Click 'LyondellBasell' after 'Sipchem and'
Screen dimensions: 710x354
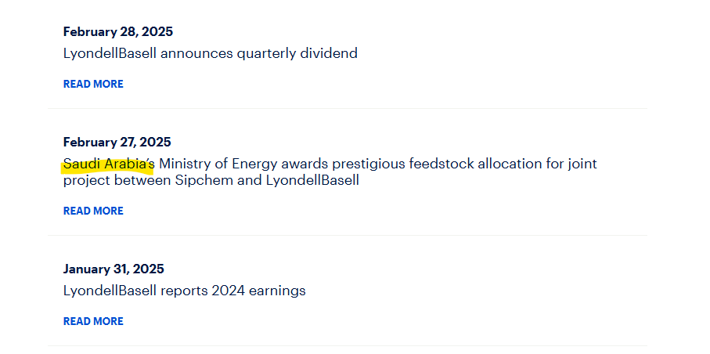(312, 180)
